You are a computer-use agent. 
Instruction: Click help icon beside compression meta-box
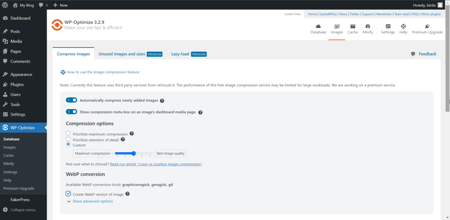(200, 113)
